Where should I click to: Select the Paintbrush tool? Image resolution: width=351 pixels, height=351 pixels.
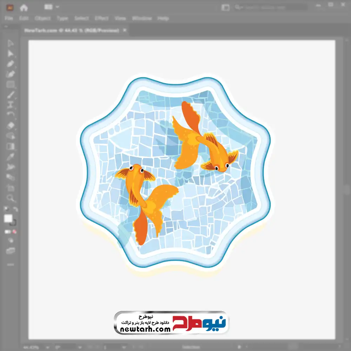pos(10,95)
